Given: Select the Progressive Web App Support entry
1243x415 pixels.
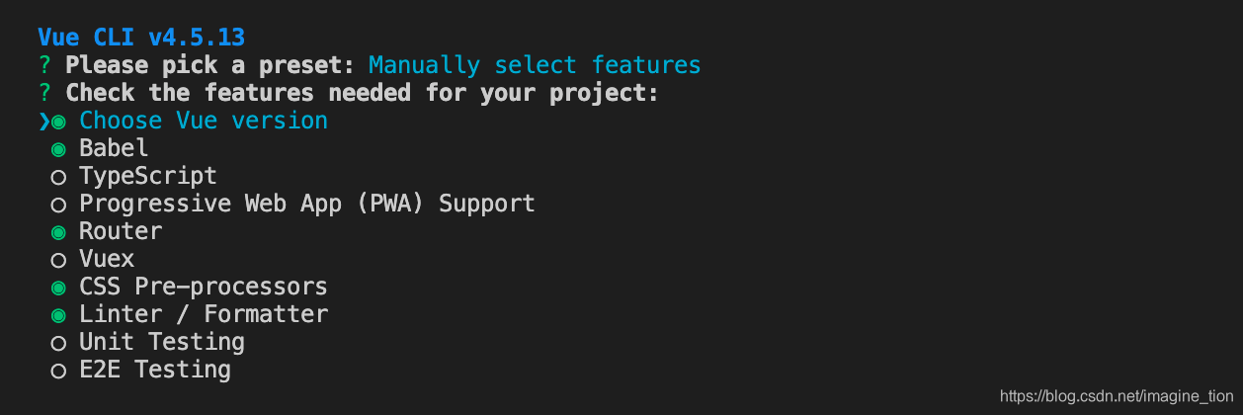Looking at the screenshot, I should point(307,204).
